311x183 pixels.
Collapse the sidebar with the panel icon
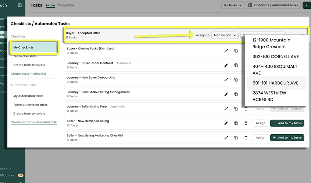(20, 5)
